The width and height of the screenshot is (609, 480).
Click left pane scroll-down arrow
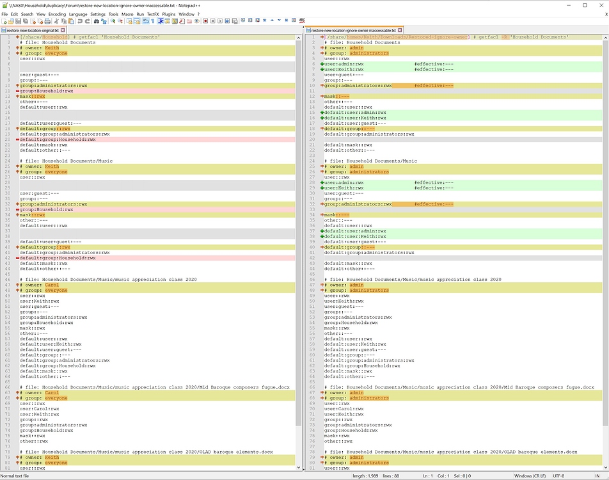tap(298, 468)
